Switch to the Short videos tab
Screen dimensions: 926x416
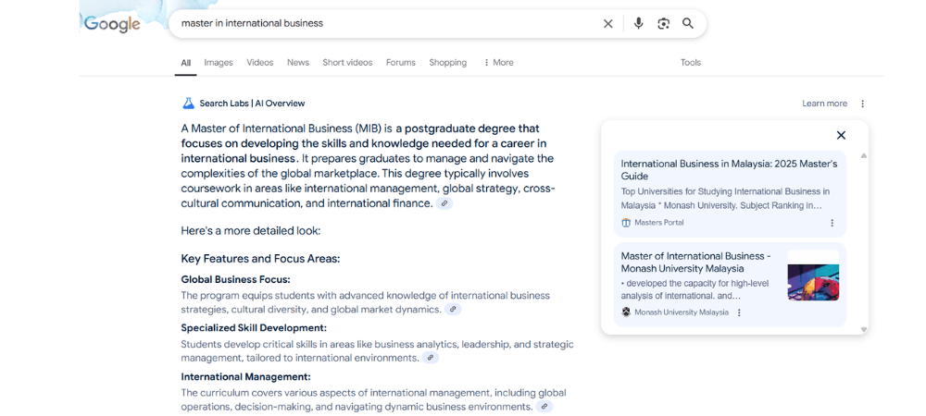[x=347, y=63]
